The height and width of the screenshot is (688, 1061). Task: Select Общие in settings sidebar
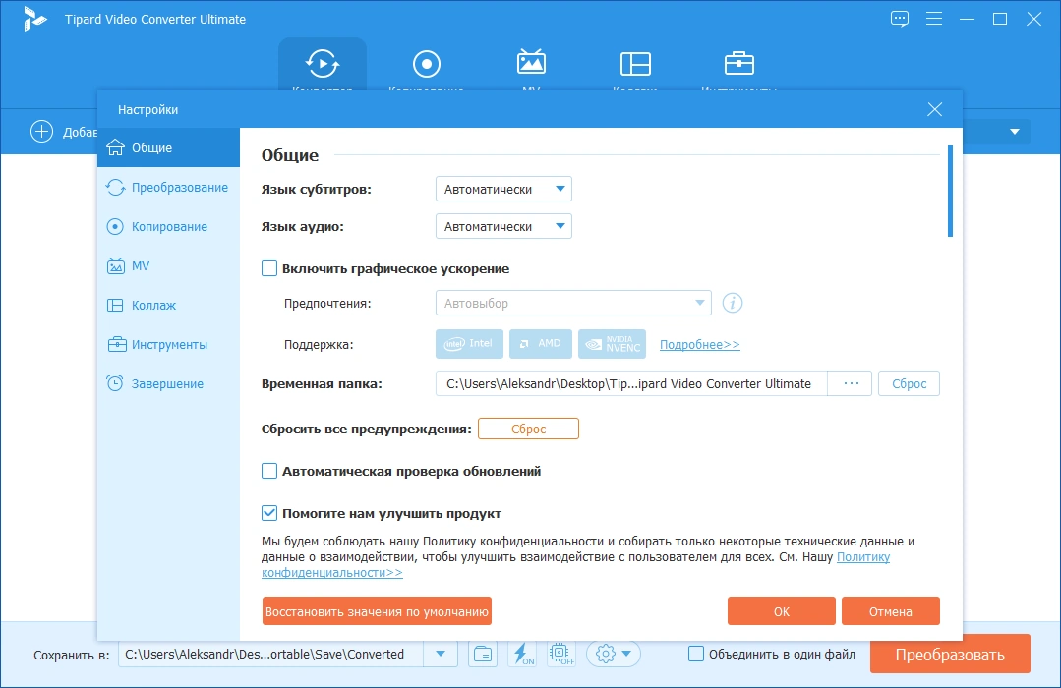[x=168, y=147]
